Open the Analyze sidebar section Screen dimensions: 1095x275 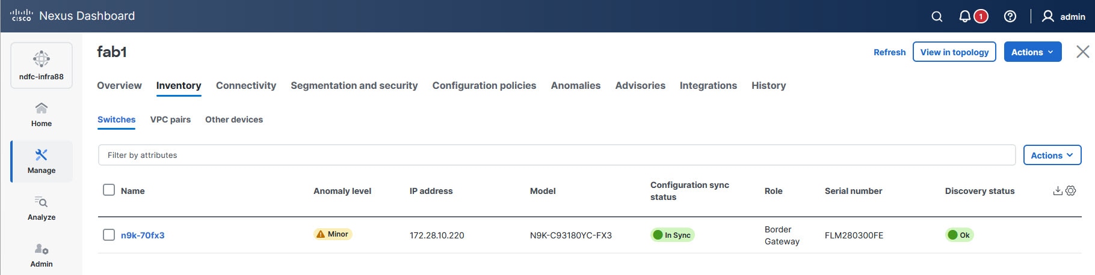click(42, 208)
